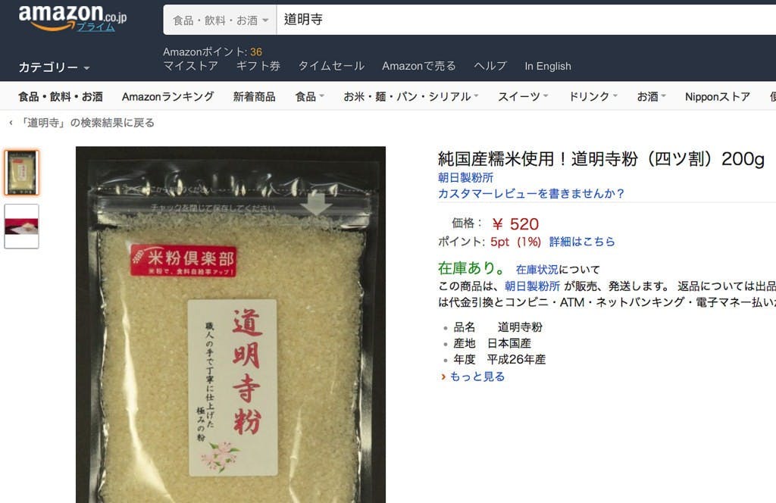The height and width of the screenshot is (503, 776).
Task: Expand the カテゴリー menu
Action: click(54, 67)
